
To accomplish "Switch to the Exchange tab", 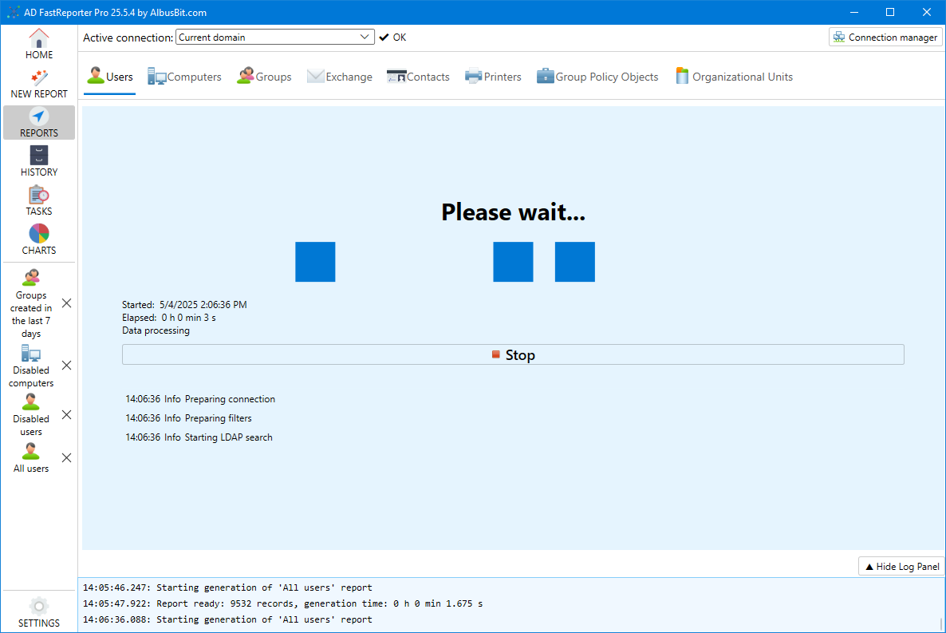I will click(x=340, y=77).
